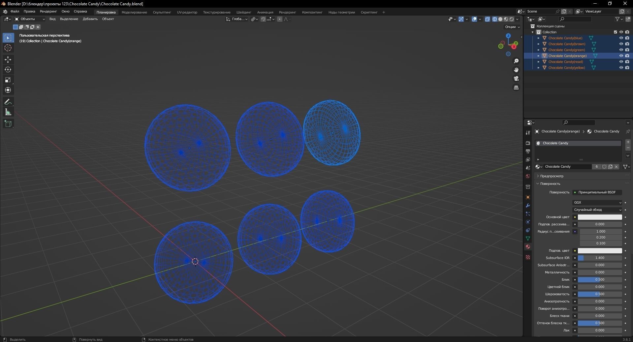Screen dimensions: 633x342
Task: Expand Chocolate Candy(orange) tree row
Action: pos(539,56)
